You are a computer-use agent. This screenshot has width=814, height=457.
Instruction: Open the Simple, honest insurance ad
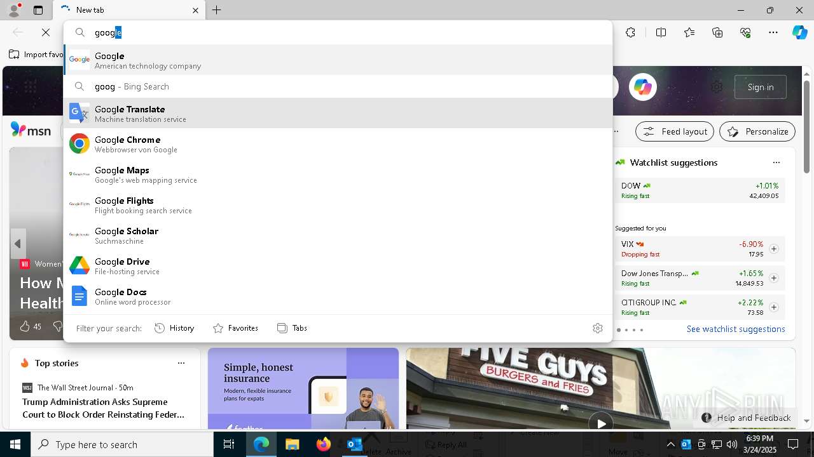click(303, 388)
